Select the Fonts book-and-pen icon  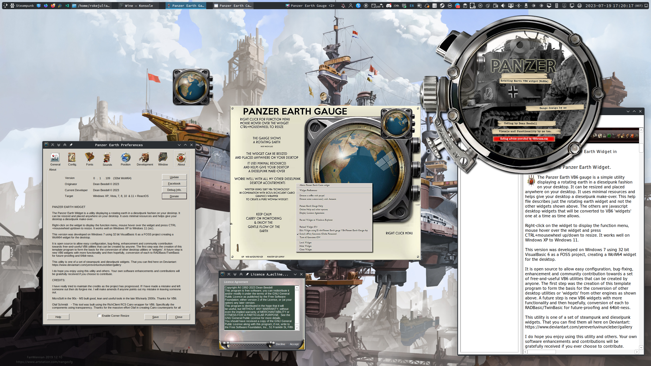point(90,158)
